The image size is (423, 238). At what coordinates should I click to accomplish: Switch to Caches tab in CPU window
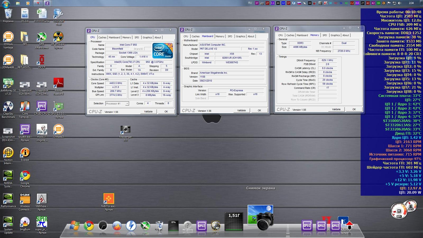tap(102, 37)
